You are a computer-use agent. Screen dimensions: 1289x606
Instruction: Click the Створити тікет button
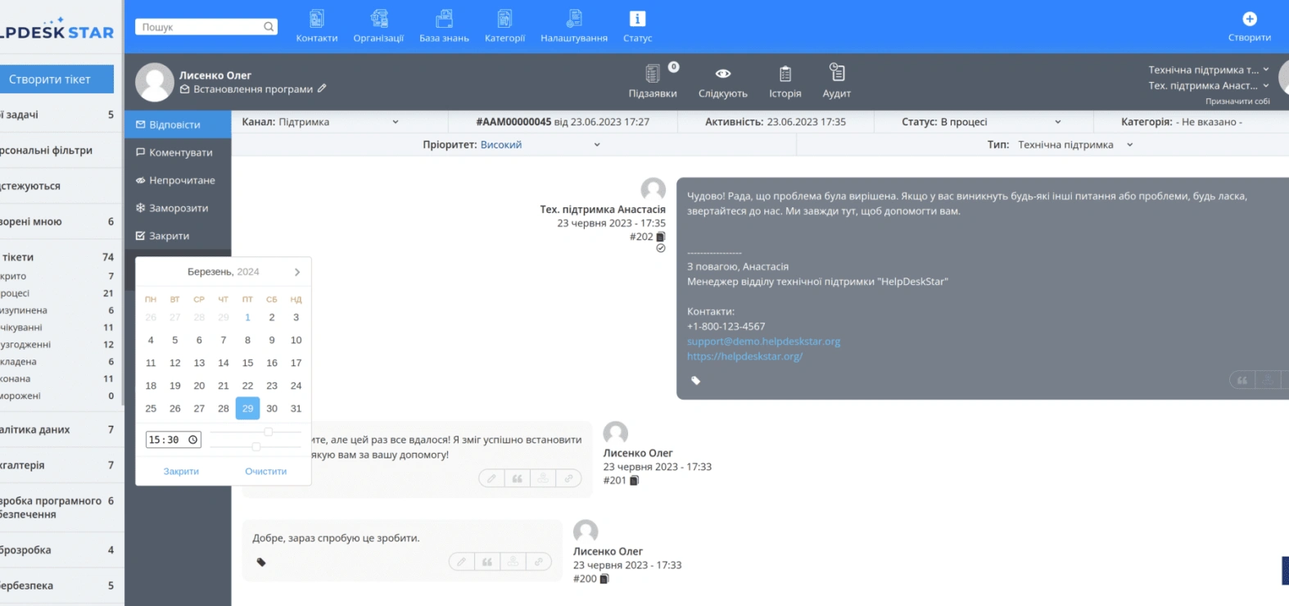pos(57,79)
